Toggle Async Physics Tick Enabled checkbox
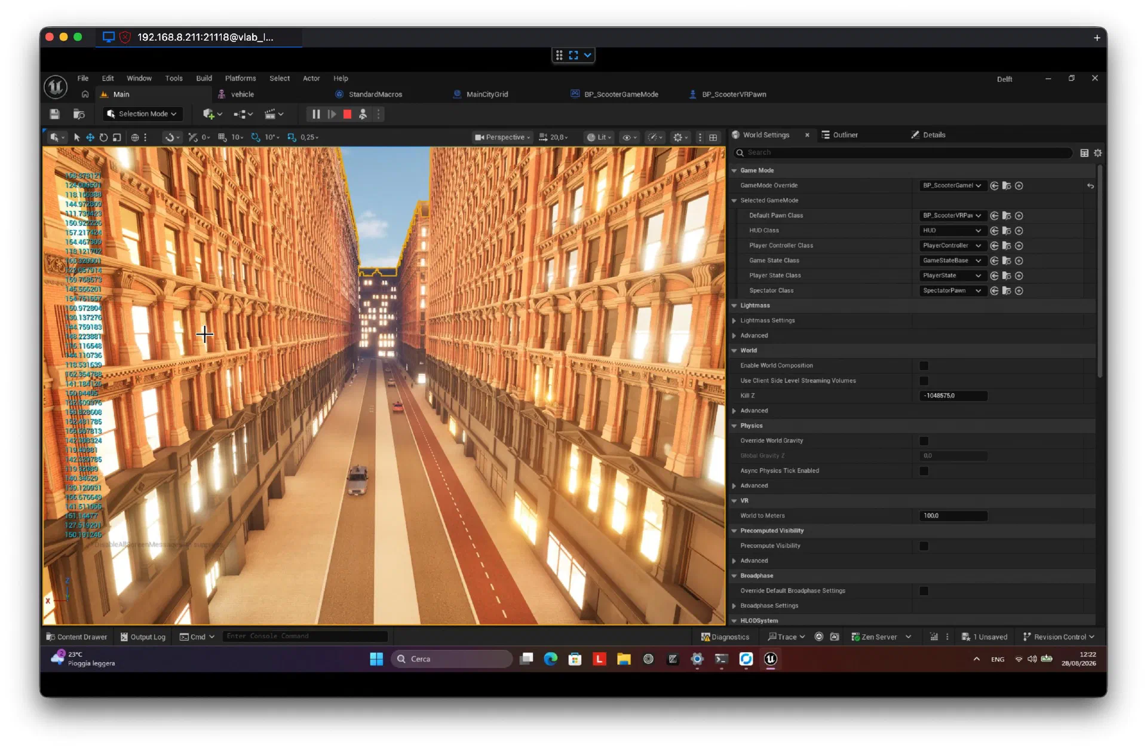 924,471
